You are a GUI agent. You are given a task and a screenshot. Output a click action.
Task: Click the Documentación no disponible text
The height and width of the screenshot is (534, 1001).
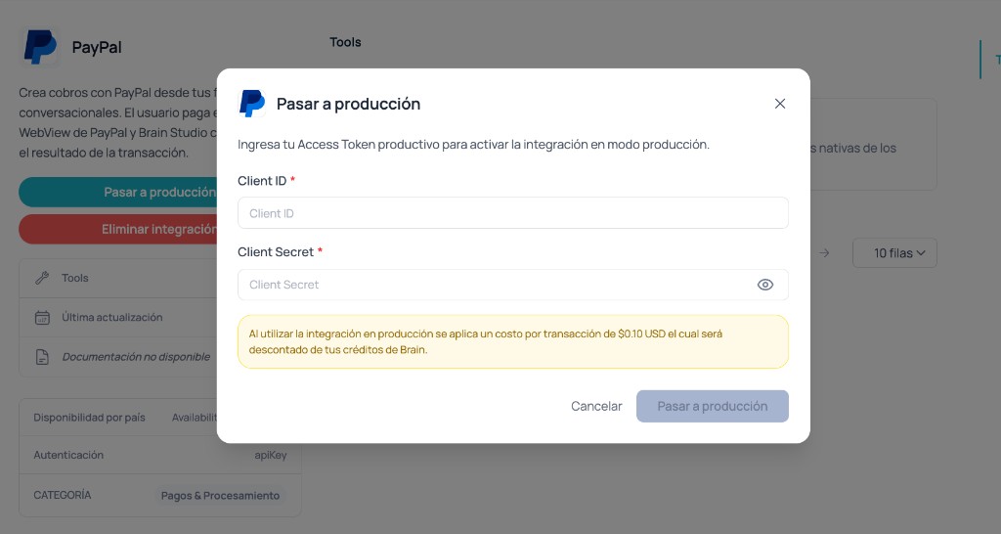[x=136, y=357]
